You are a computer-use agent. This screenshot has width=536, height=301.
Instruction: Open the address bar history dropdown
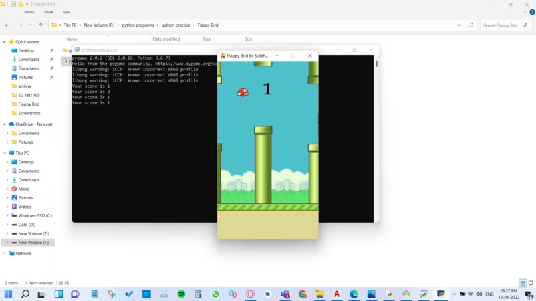point(459,25)
